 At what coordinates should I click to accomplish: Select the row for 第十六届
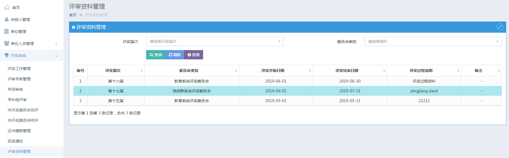coord(288,81)
